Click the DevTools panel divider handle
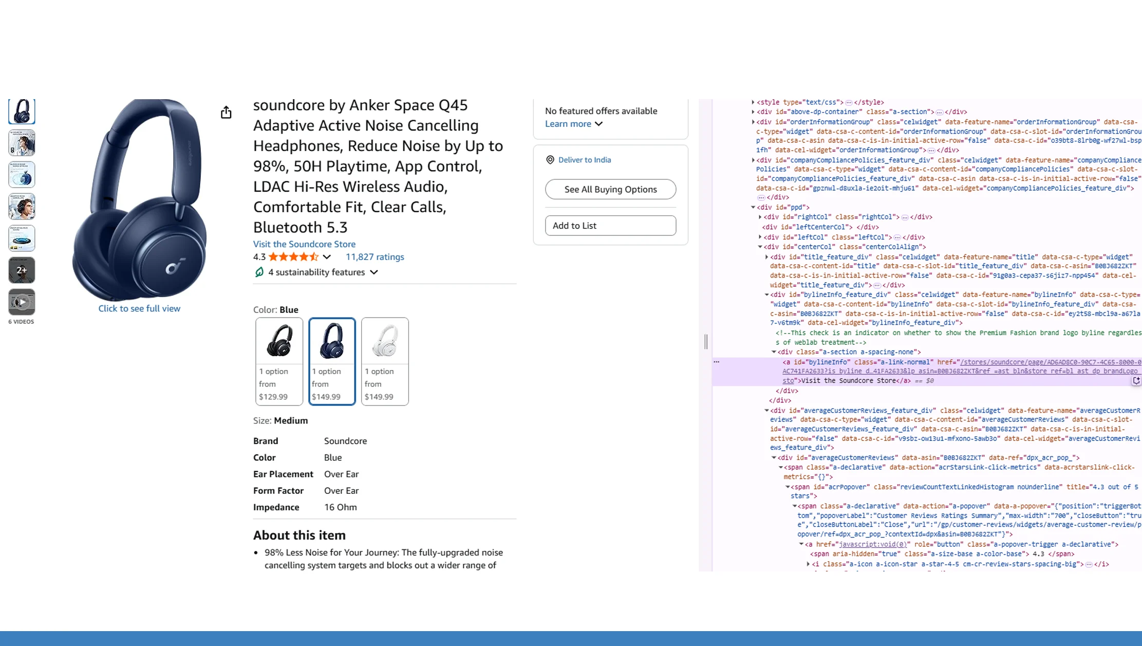Viewport: 1142px width, 646px height. click(706, 341)
